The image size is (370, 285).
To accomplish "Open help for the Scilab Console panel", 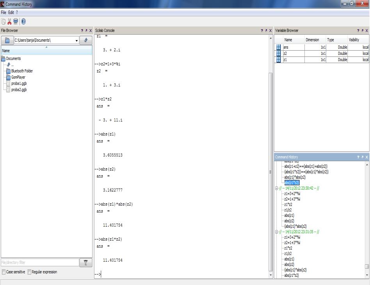I will 262,31.
